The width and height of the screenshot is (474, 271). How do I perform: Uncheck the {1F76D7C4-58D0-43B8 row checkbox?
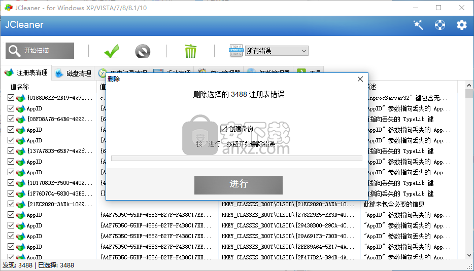coord(11,193)
